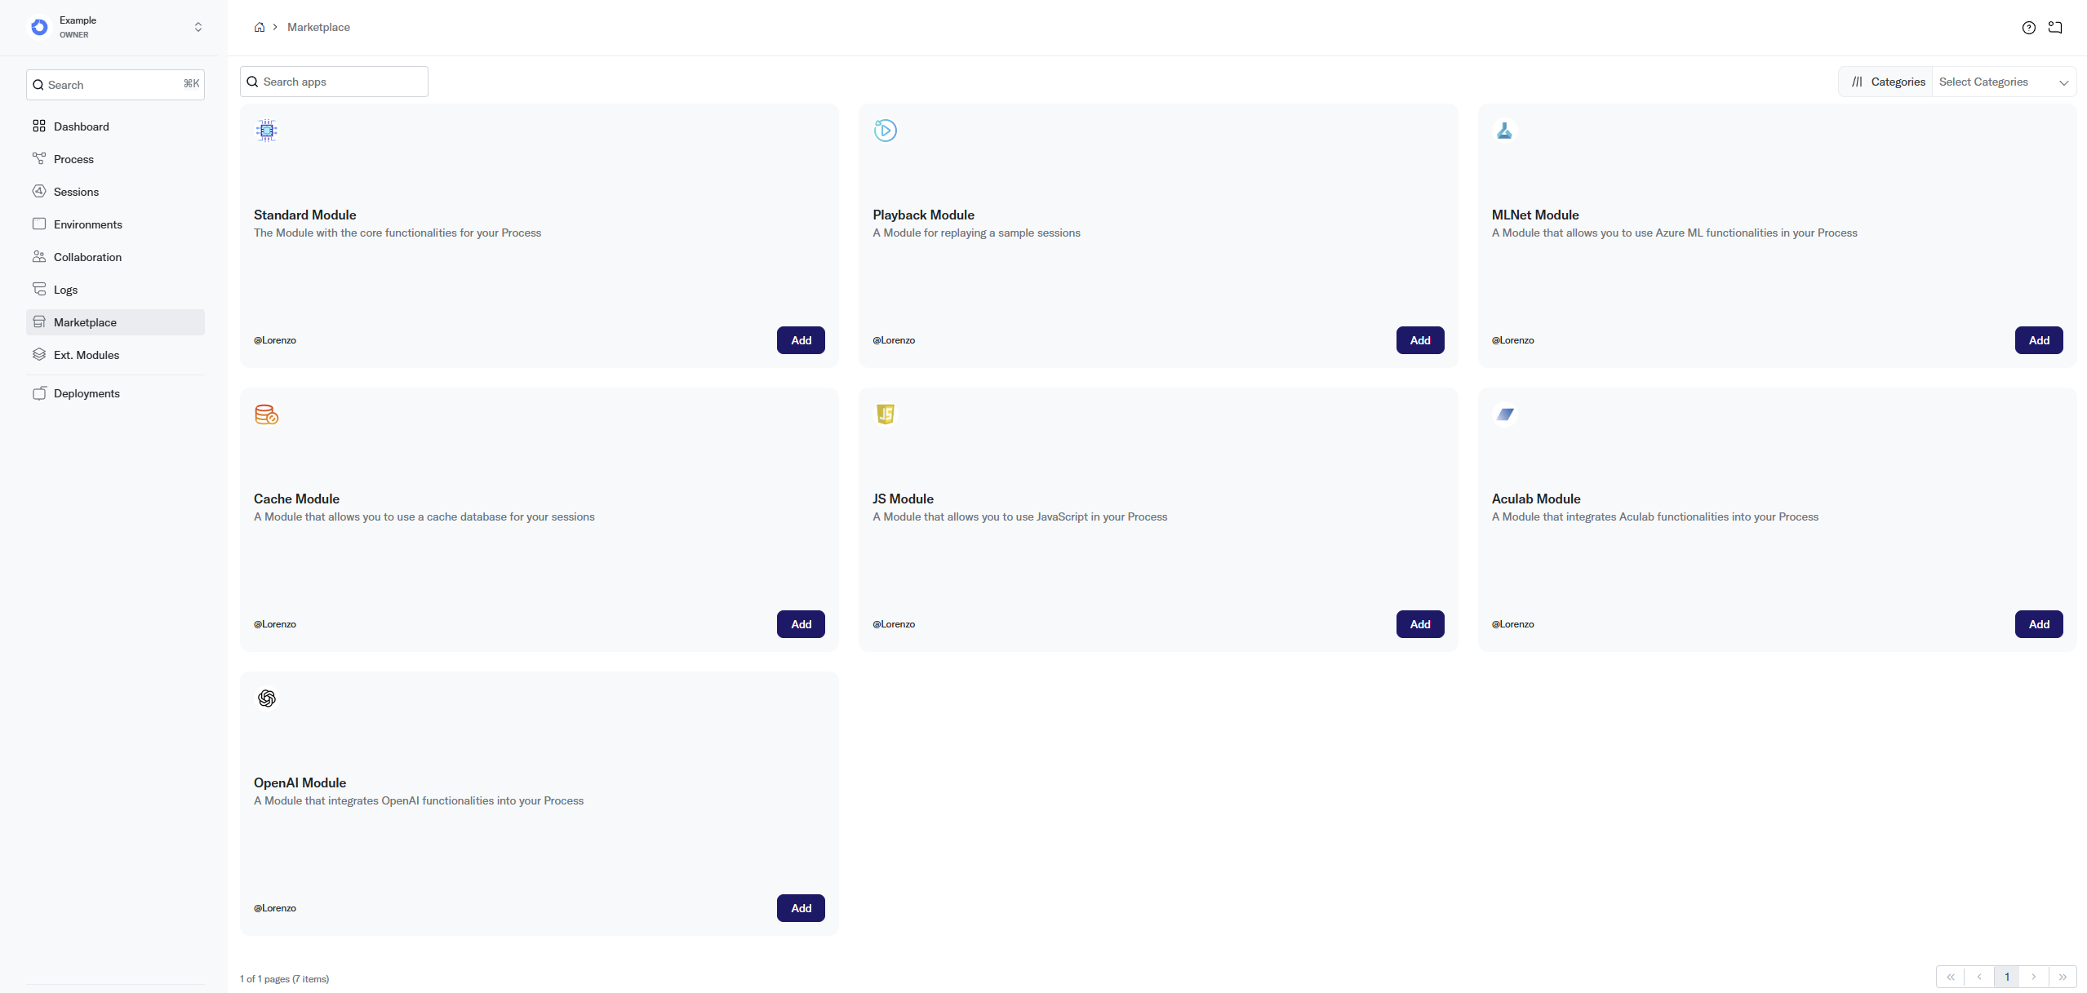The image size is (2087, 993).
Task: Click the Collaboration people icon in sidebar
Action: click(39, 256)
